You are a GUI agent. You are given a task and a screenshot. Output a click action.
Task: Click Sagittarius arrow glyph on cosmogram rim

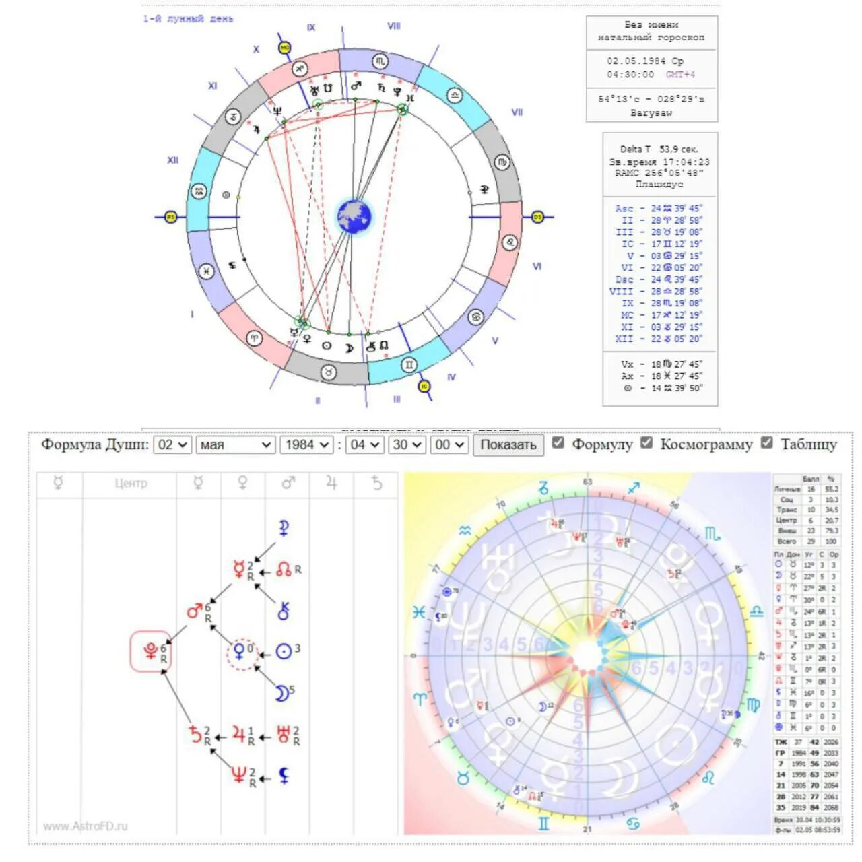634,488
